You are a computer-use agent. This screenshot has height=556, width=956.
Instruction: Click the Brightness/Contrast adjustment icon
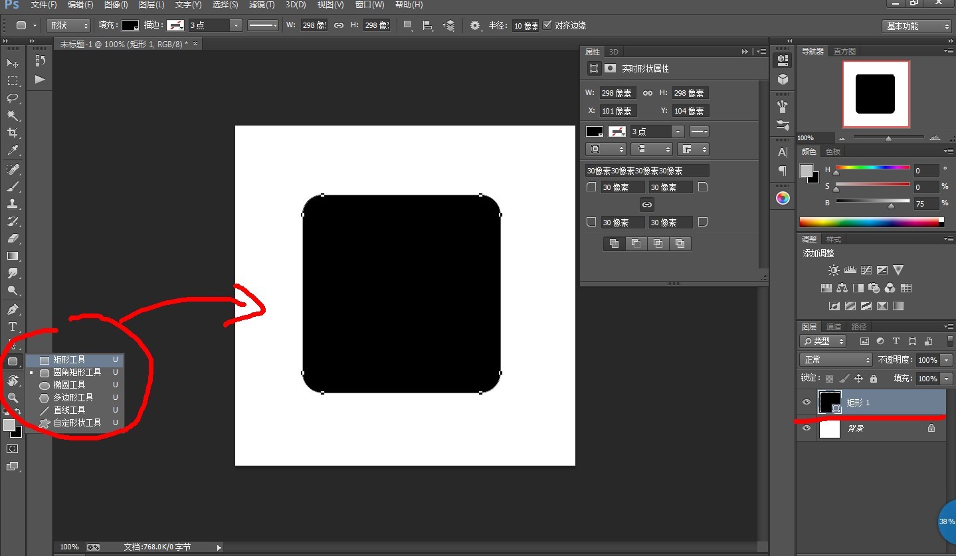point(834,270)
